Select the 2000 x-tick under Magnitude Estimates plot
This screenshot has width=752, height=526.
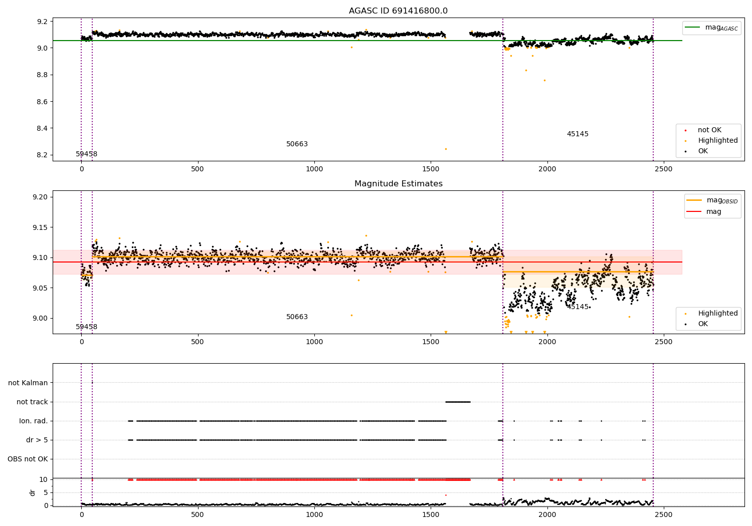click(547, 342)
